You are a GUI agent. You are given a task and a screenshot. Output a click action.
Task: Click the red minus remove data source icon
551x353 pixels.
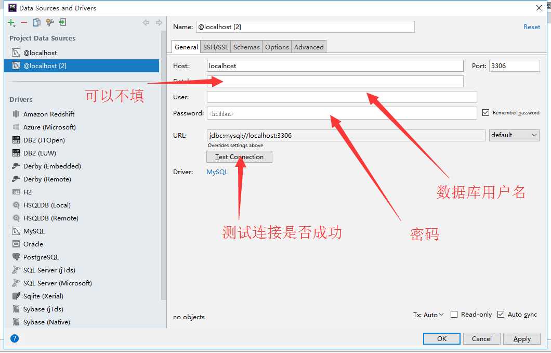coord(24,22)
